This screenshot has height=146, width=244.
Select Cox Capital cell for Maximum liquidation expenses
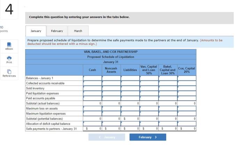187,114
